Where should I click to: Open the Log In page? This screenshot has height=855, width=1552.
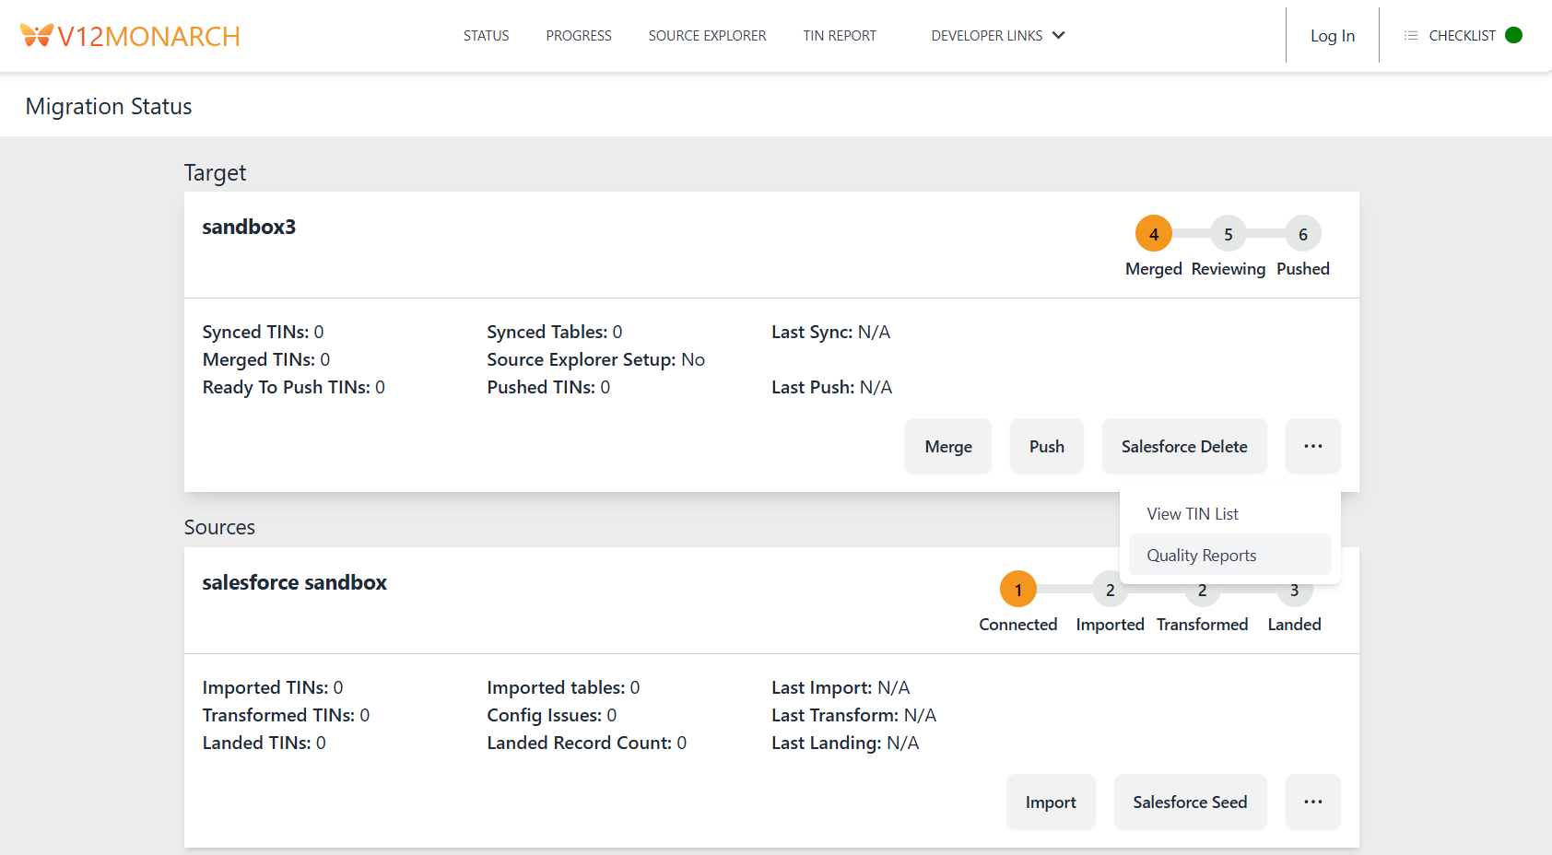[x=1332, y=35]
